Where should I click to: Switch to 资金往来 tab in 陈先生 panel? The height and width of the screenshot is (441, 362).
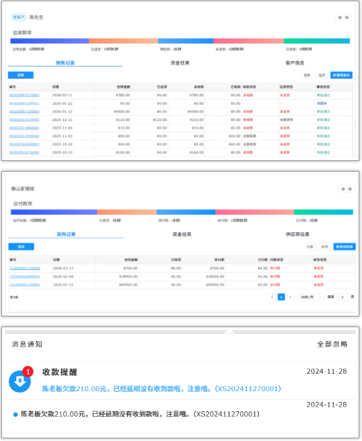pos(180,63)
